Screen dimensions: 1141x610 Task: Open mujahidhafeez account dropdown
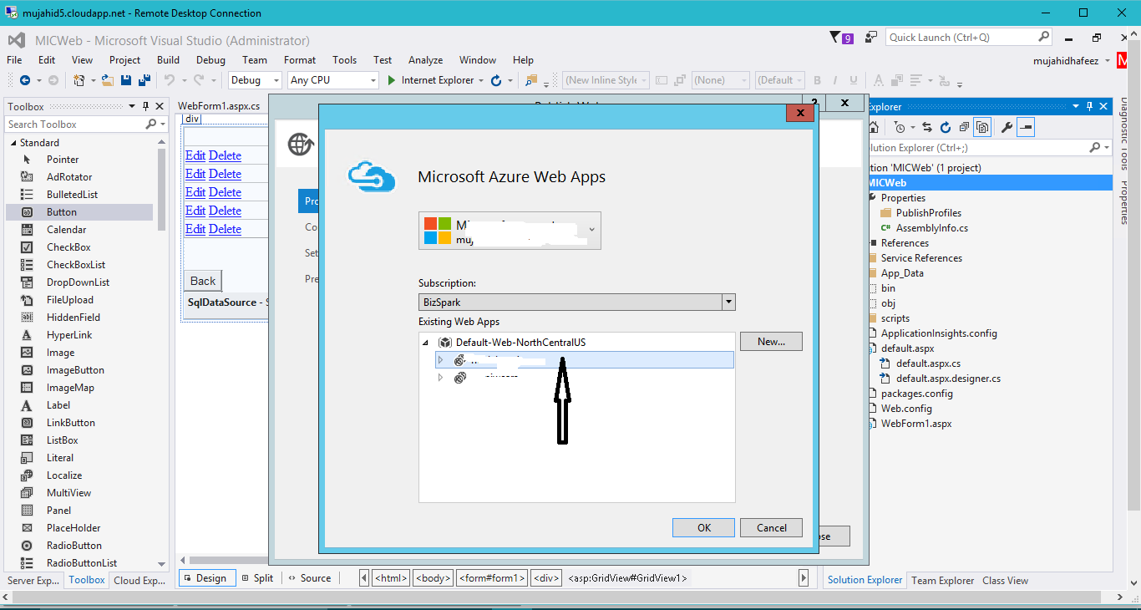tap(1107, 60)
